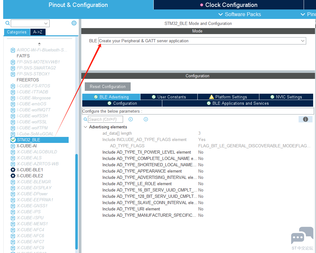The height and width of the screenshot is (253, 316).
Task: Open the Platform Settings tab
Action: 228,97
